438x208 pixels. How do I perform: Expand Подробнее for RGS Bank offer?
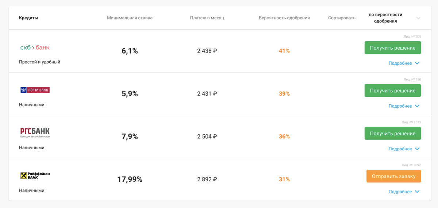404,149
